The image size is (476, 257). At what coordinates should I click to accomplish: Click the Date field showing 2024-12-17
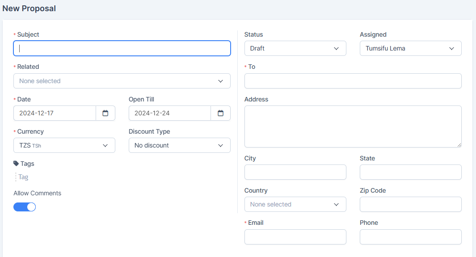55,113
